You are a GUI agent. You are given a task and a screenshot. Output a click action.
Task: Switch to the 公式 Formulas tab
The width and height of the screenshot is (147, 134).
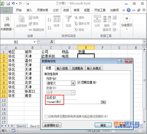pyautogui.click(x=56, y=10)
